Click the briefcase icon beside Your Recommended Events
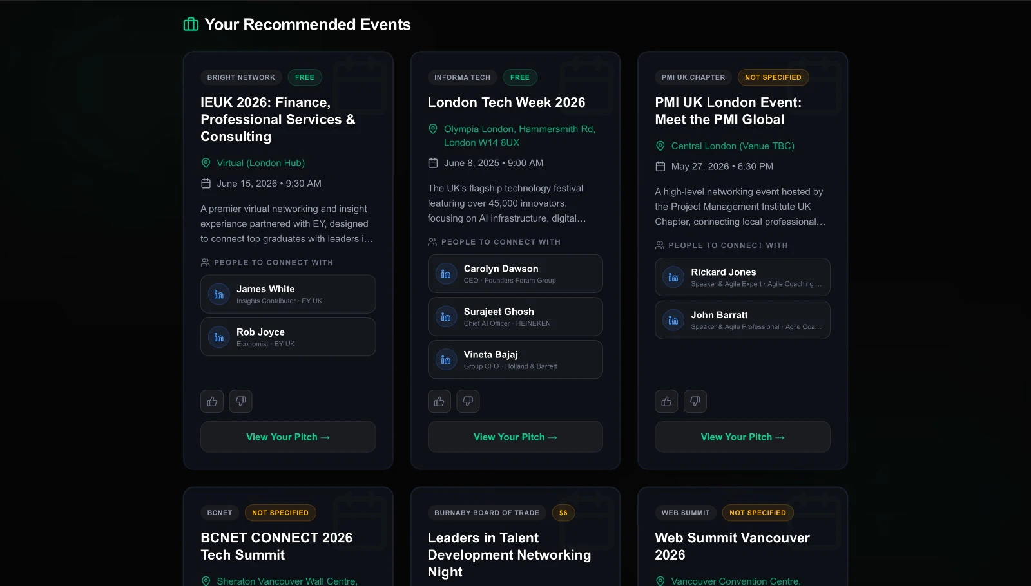Screen dimensions: 1031x586 pyautogui.click(x=191, y=24)
